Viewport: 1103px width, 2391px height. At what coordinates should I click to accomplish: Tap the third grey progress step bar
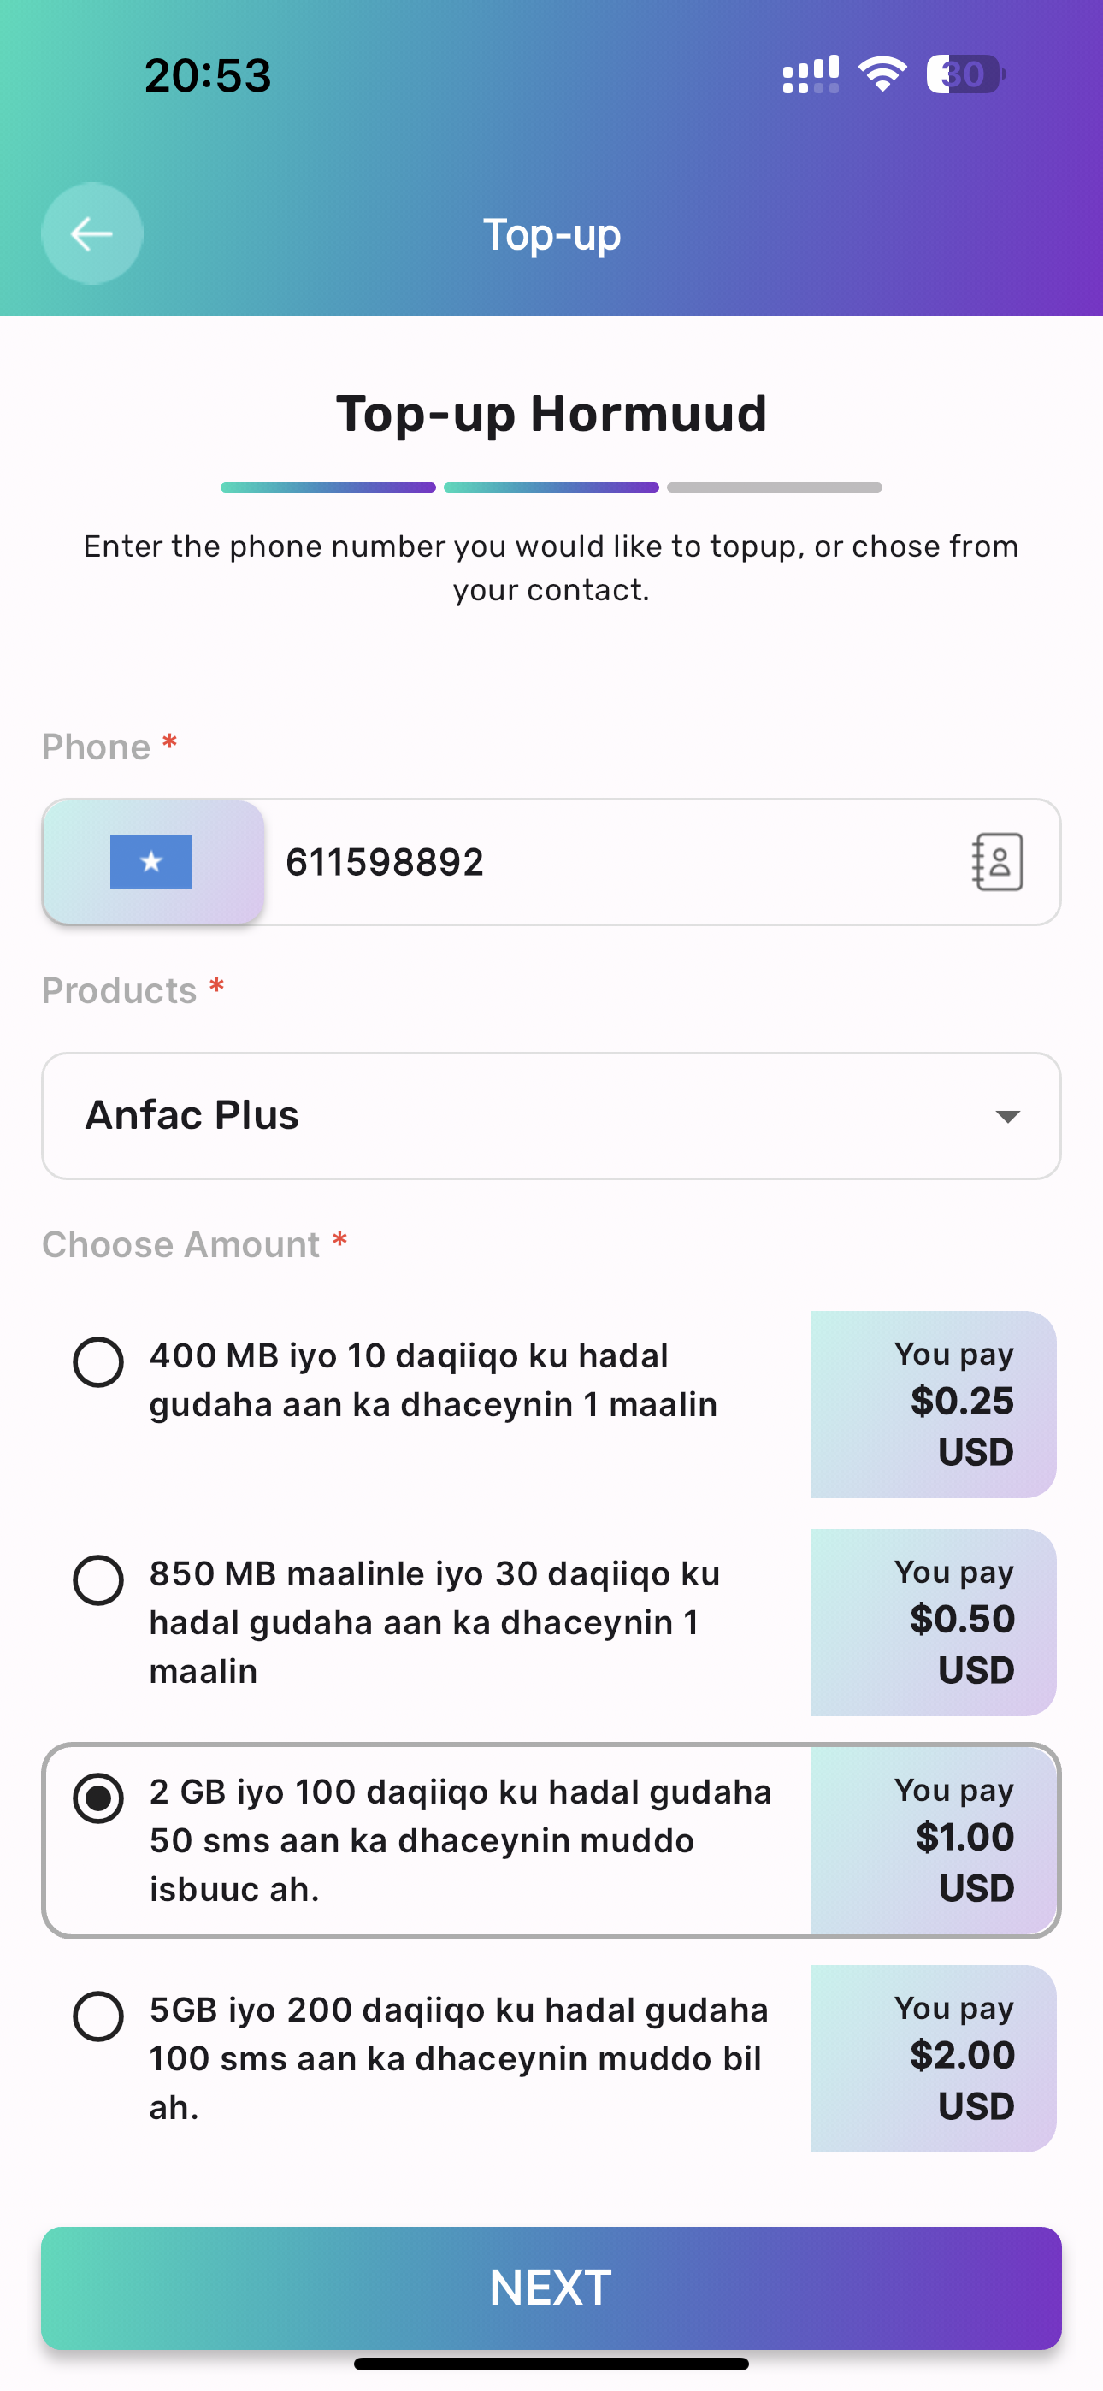[x=775, y=487]
